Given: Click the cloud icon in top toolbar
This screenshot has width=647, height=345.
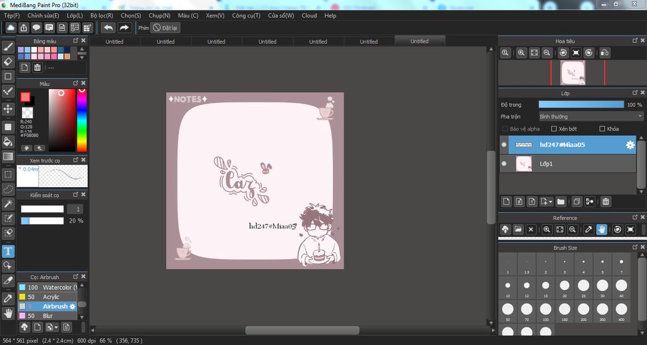Looking at the screenshot, I should coord(11,28).
